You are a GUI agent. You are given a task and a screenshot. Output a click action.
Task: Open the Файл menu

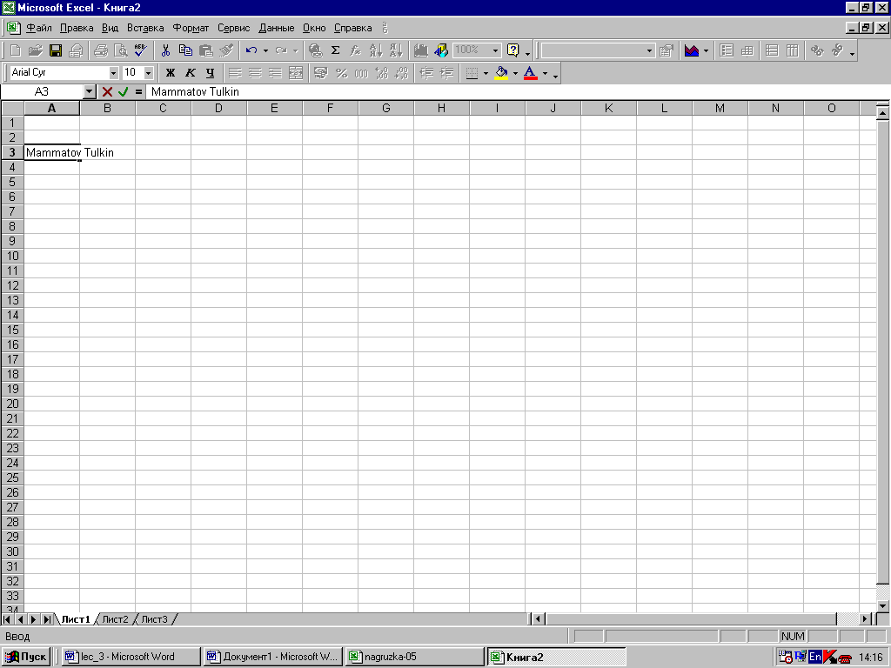pos(39,28)
